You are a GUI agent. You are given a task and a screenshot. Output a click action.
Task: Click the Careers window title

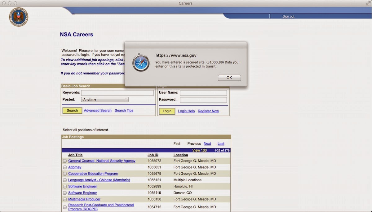click(186, 3)
